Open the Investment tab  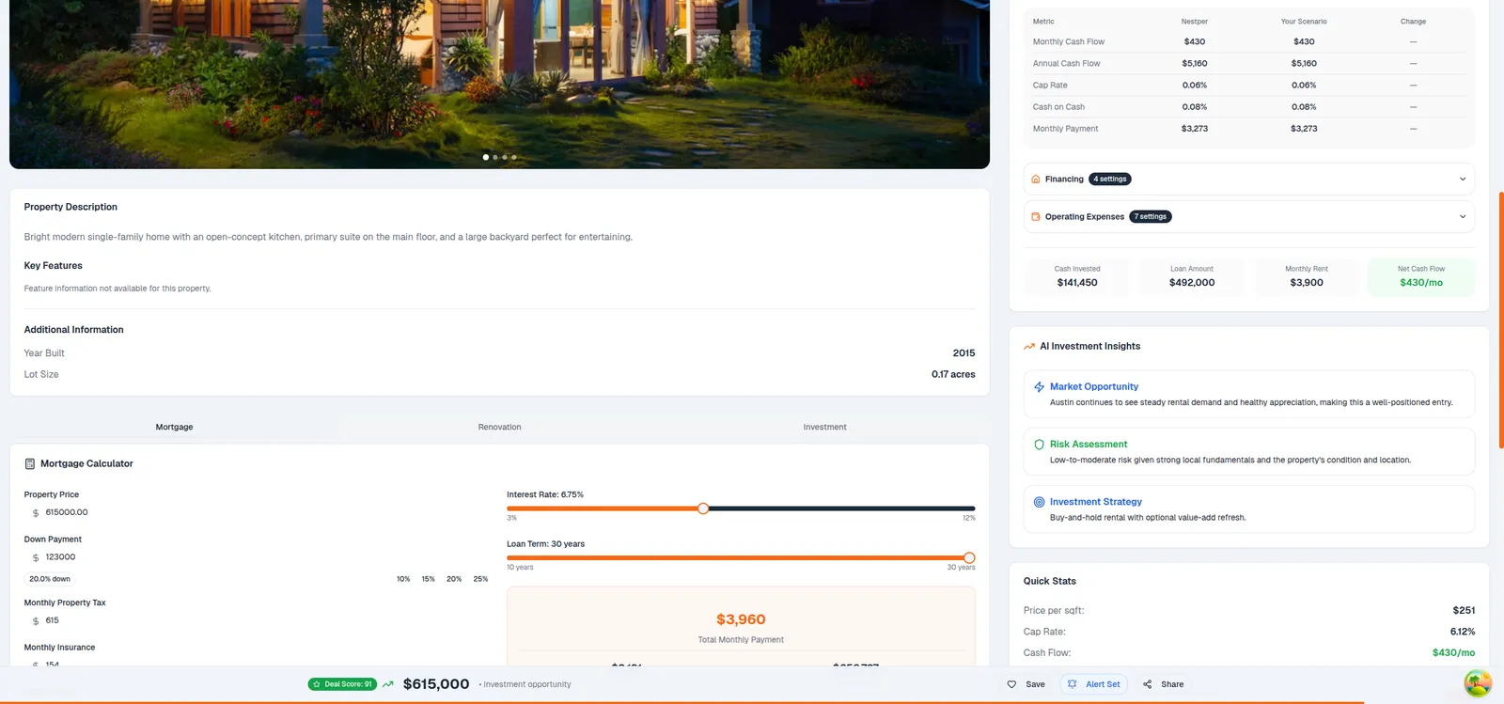click(824, 428)
